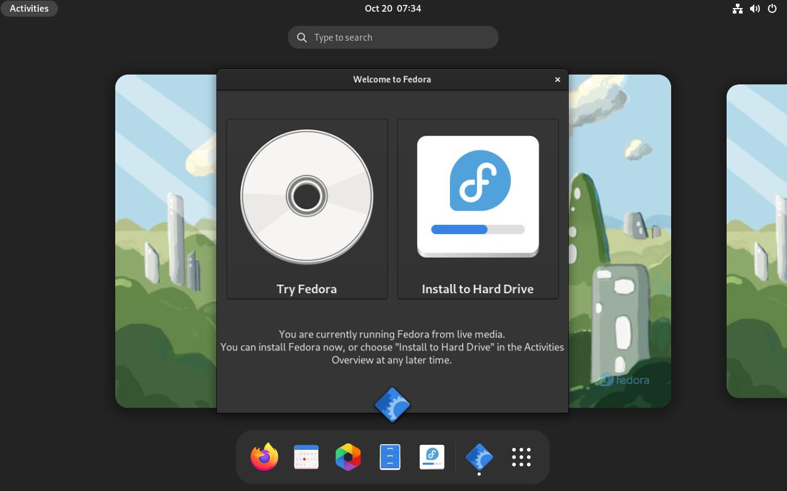787x491 pixels.
Task: Open the colorful hexagon Software app
Action: point(348,457)
